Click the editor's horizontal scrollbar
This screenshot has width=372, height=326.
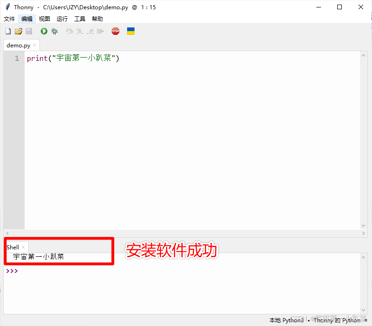click(x=186, y=233)
